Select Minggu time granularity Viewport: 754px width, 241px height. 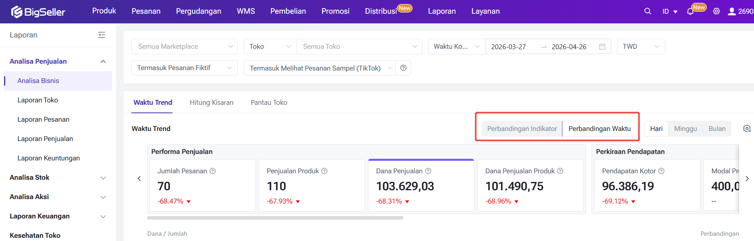tap(685, 129)
